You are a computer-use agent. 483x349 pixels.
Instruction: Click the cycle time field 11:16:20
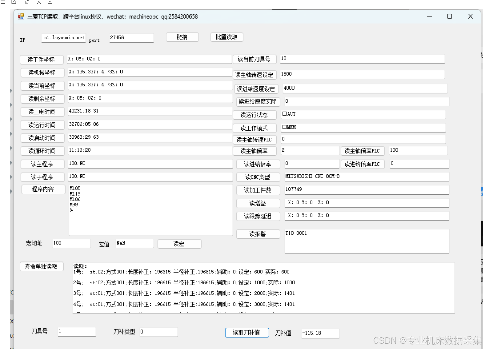(x=150, y=151)
